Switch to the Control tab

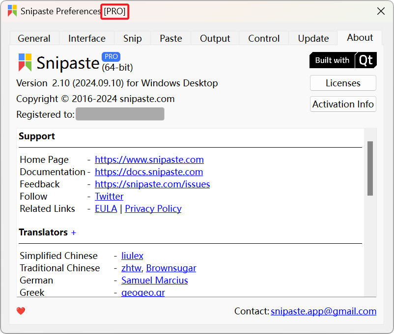pos(264,38)
